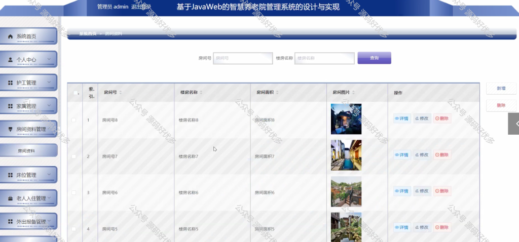Check the checkbox for row 房间号5
Viewport: 519px width, 242px height.
pyautogui.click(x=74, y=229)
